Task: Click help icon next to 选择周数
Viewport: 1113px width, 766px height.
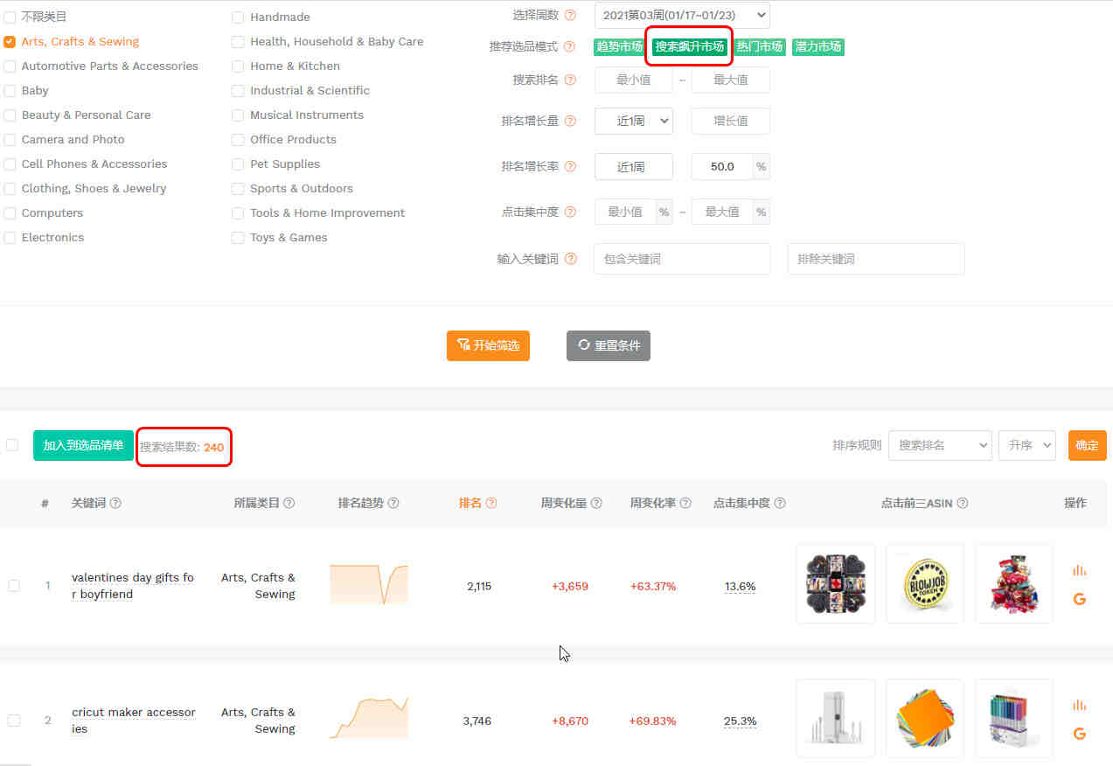Action: click(570, 15)
